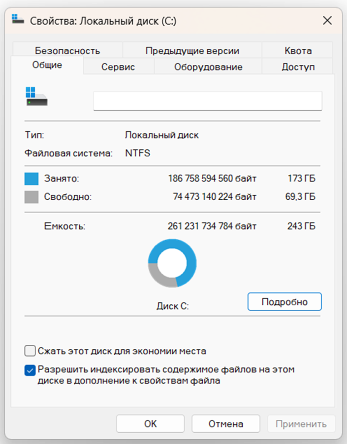Switch to the Безопасность tab

tap(67, 50)
